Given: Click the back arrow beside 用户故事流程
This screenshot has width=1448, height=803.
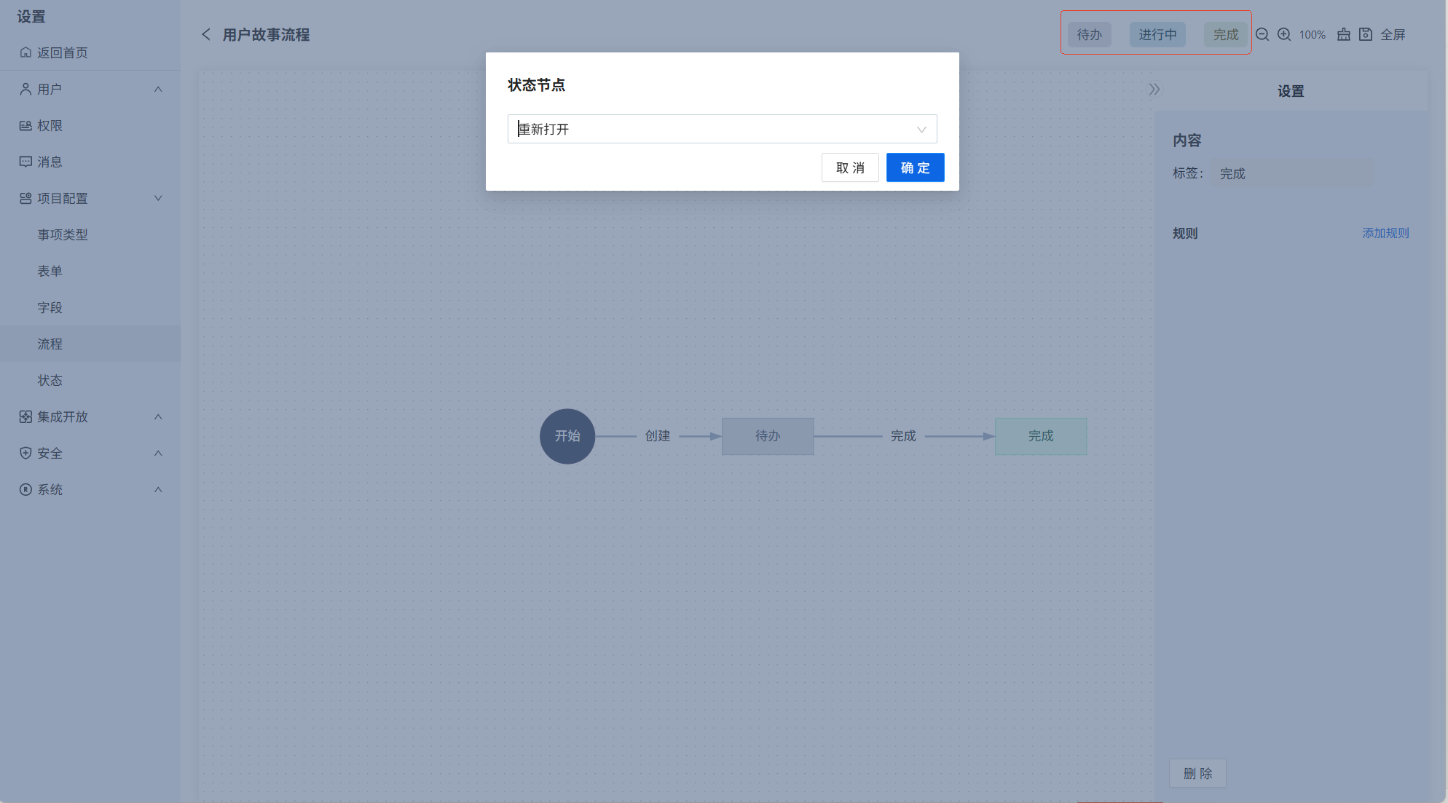Looking at the screenshot, I should (x=206, y=34).
